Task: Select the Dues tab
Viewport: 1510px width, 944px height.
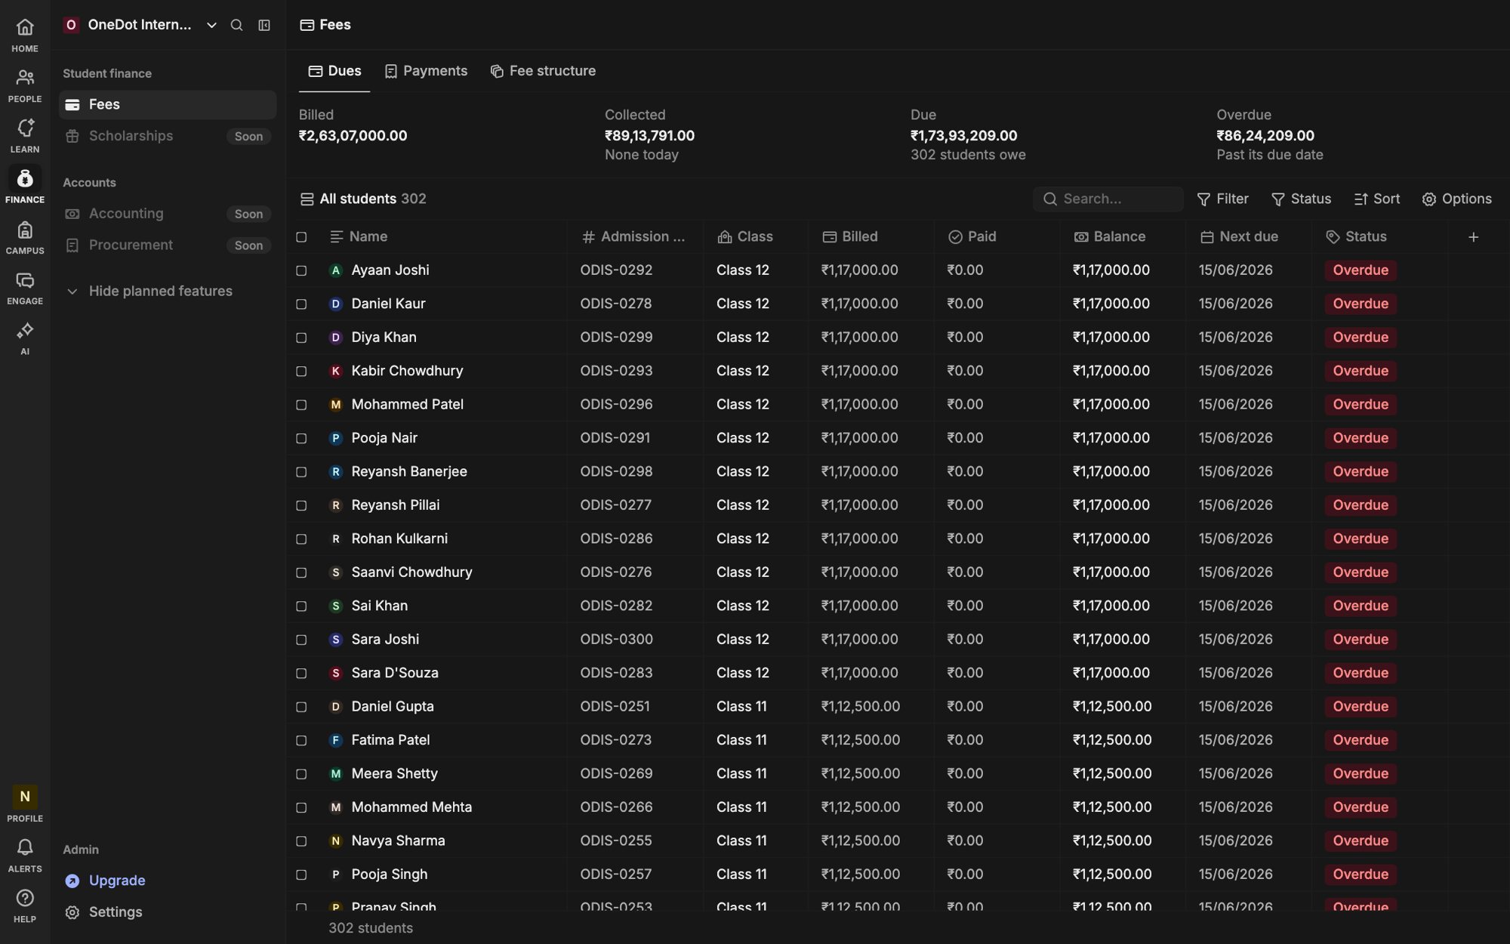Action: tap(334, 71)
